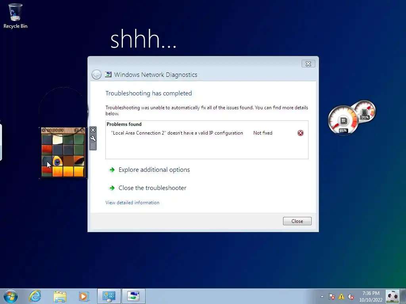Screen dimensions: 406x304
Task: Select the Local Area Connection 2 problem row
Action: pos(207,133)
